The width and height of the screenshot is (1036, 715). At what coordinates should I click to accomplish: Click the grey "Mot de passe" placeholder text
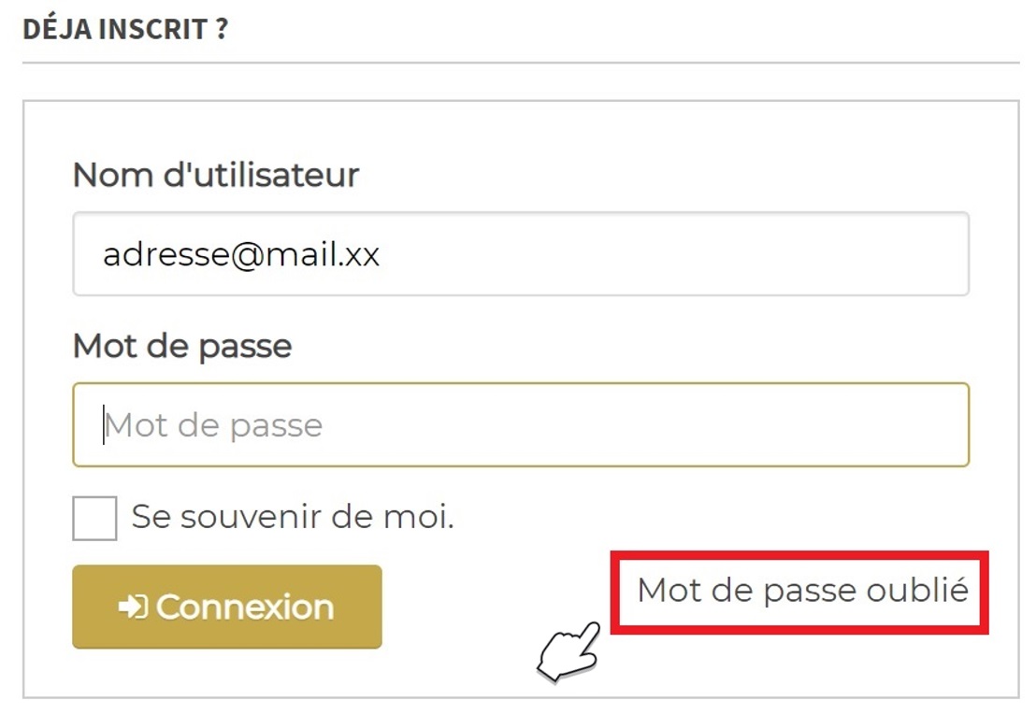pyautogui.click(x=214, y=426)
